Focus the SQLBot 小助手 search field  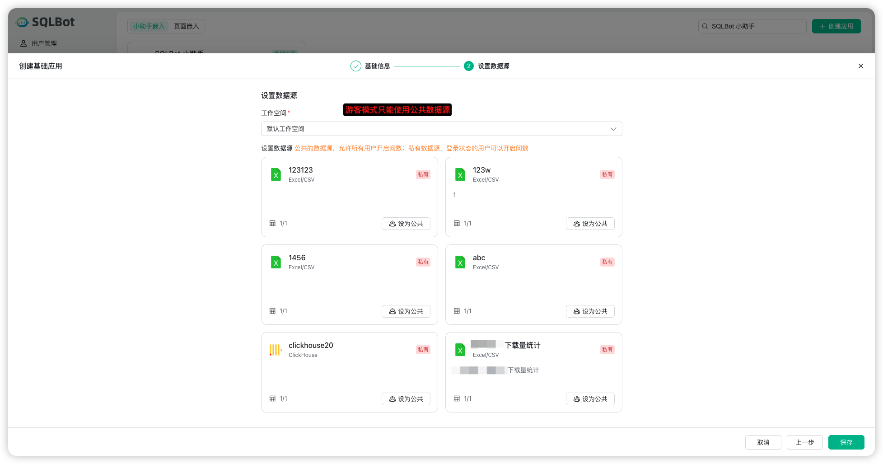tap(757, 26)
